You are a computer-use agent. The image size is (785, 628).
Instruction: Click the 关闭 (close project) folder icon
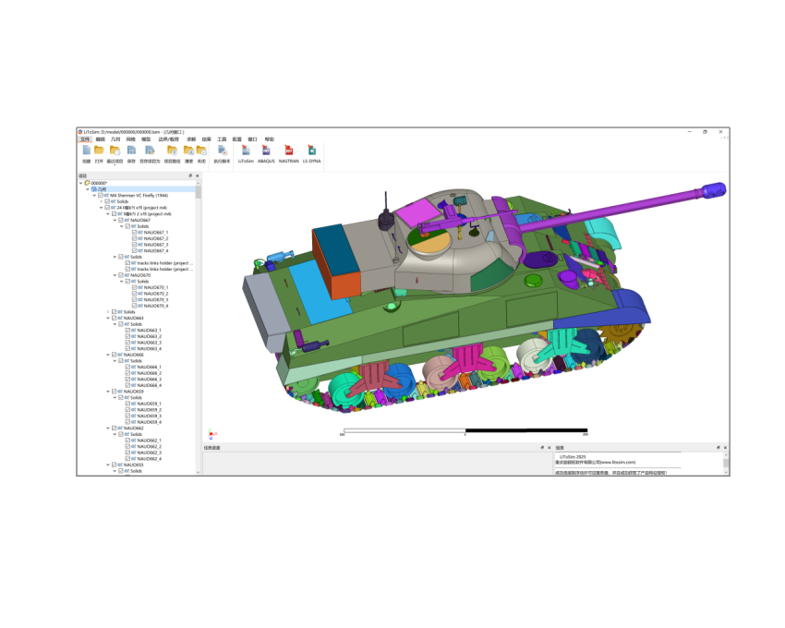[201, 151]
